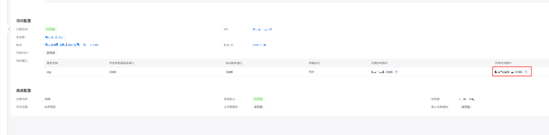Collapse the left sidebar arrow
This screenshot has height=135, width=549.
pos(8,29)
